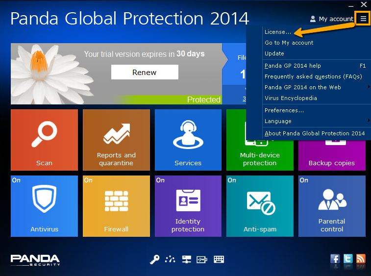Select License... from the menu
Image resolution: width=371 pixels, height=276 pixels.
pyautogui.click(x=278, y=32)
